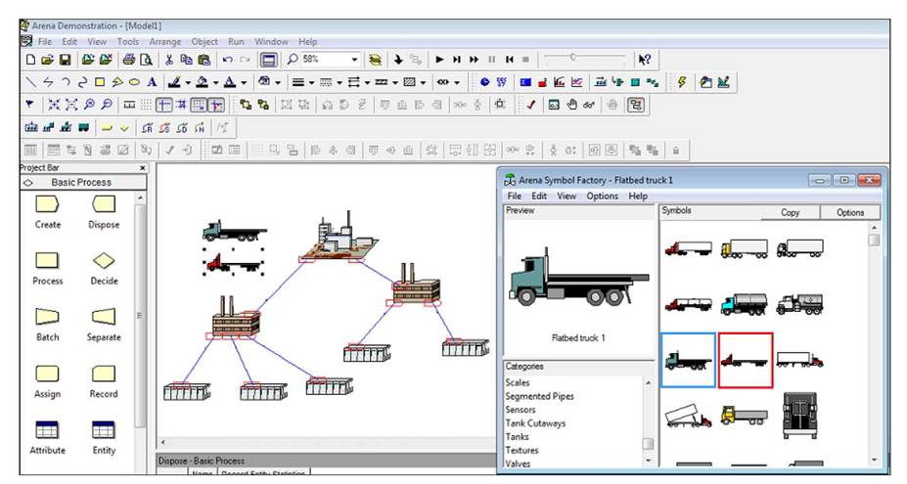Toggle the split screen view button
907x484 pixels.
coord(268,59)
